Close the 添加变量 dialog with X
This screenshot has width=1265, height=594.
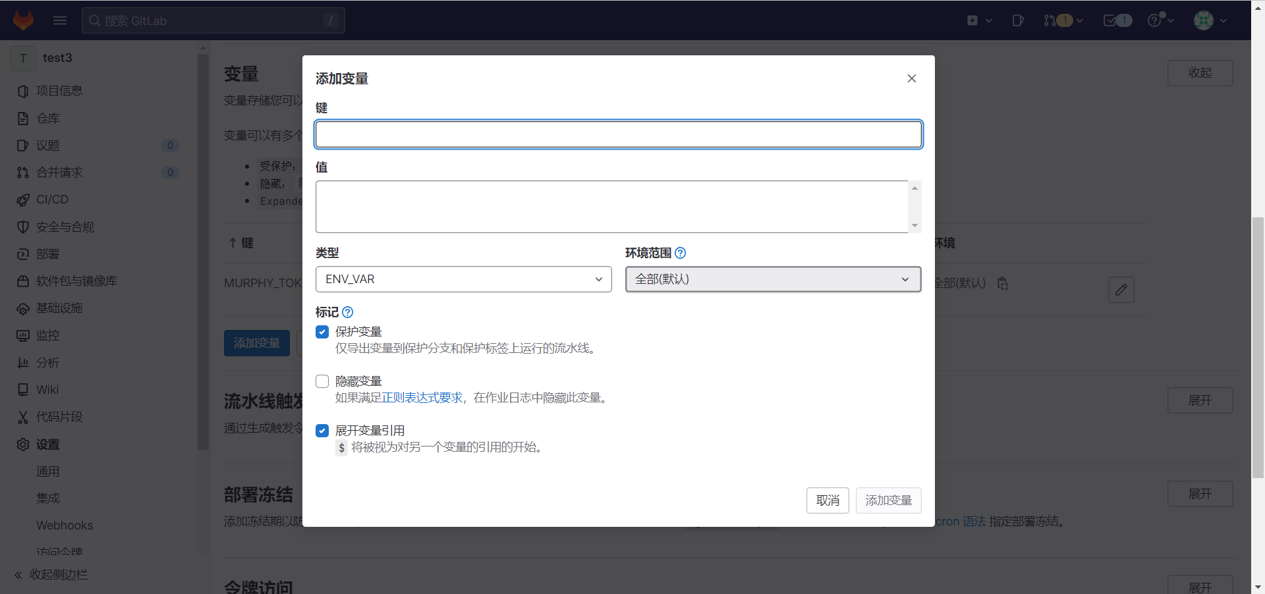coord(912,78)
